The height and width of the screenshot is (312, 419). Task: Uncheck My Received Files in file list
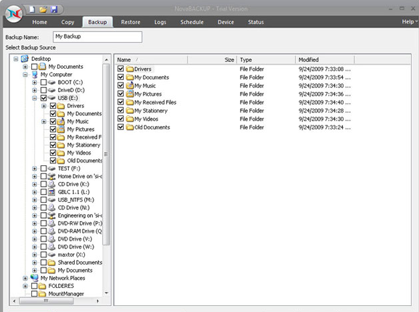click(120, 102)
